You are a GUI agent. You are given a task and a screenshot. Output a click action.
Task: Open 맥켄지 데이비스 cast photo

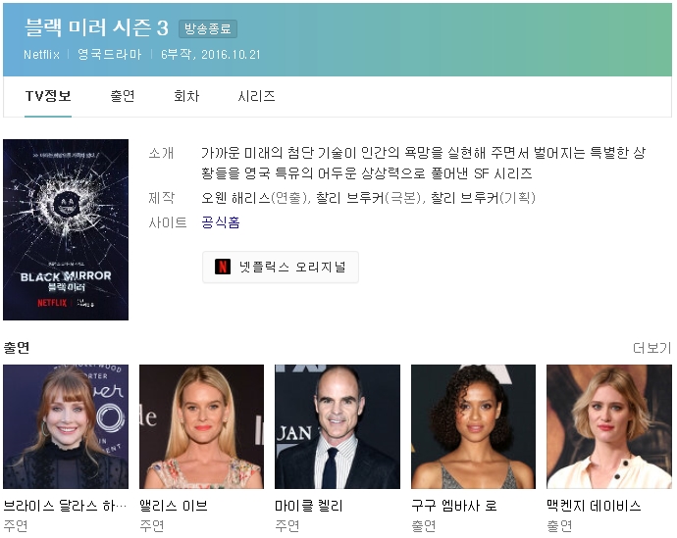click(x=609, y=426)
